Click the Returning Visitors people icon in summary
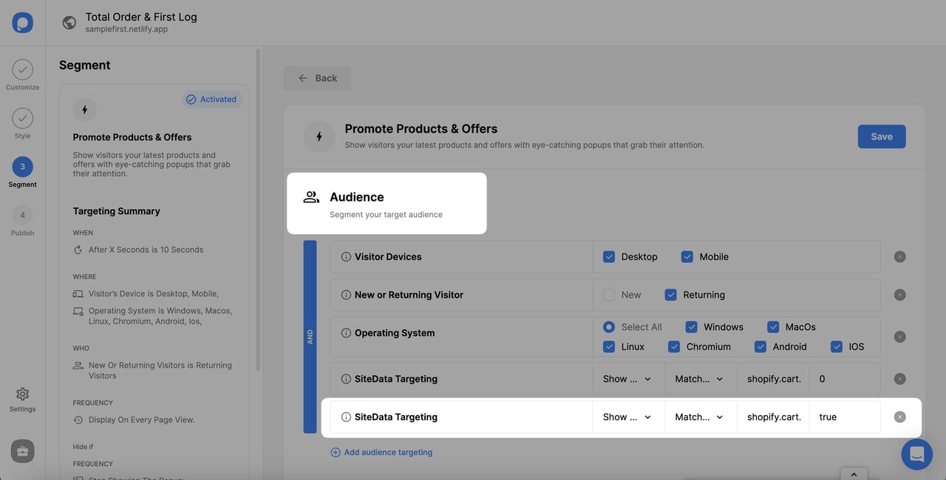 pyautogui.click(x=78, y=366)
